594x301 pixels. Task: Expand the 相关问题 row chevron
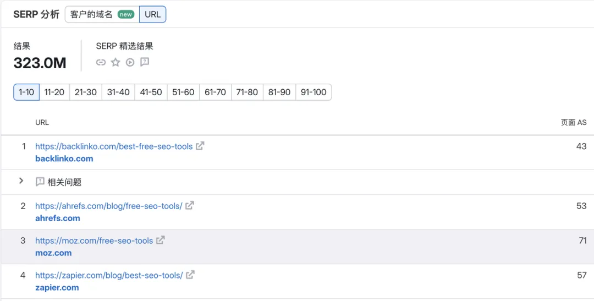[x=21, y=181]
